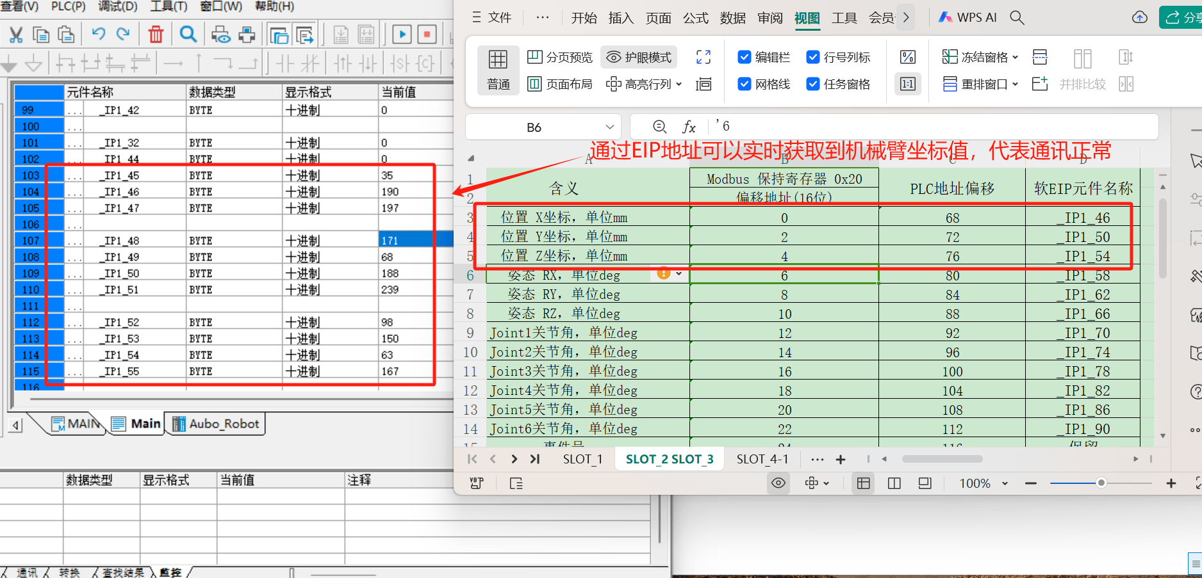Click the magnifier find icon in PLC toolbar
This screenshot has height=578, width=1202.
coord(188,35)
